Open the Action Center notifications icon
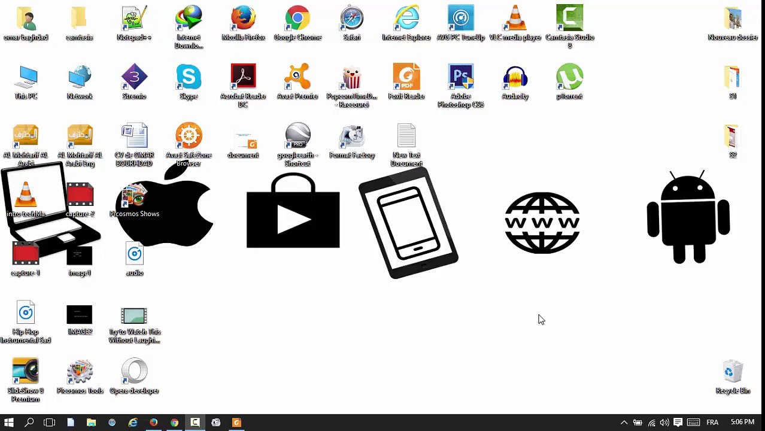Image resolution: width=765 pixels, height=431 pixels. point(678,423)
